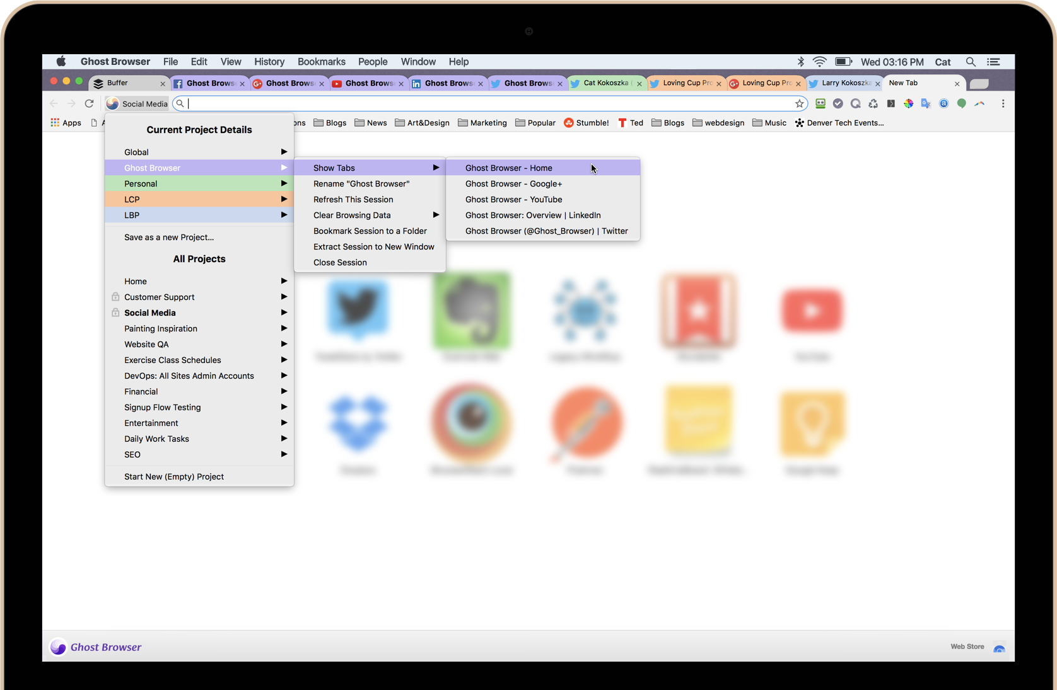Choose Rename "Ghost Browser" option
The height and width of the screenshot is (690, 1057).
click(x=370, y=183)
